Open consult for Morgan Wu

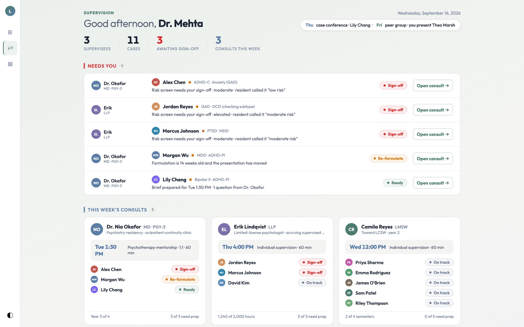tap(433, 159)
